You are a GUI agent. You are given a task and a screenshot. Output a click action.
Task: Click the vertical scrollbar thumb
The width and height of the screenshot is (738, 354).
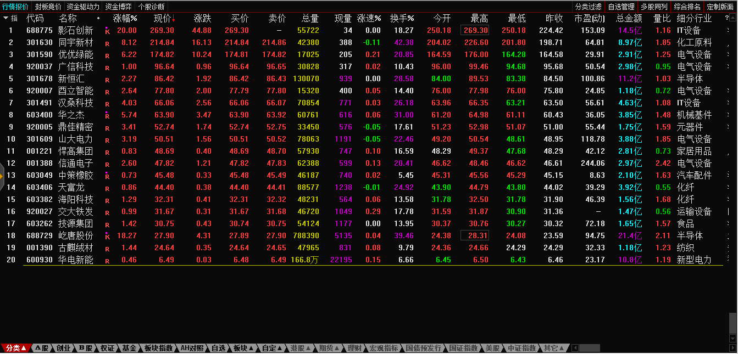tap(733, 324)
